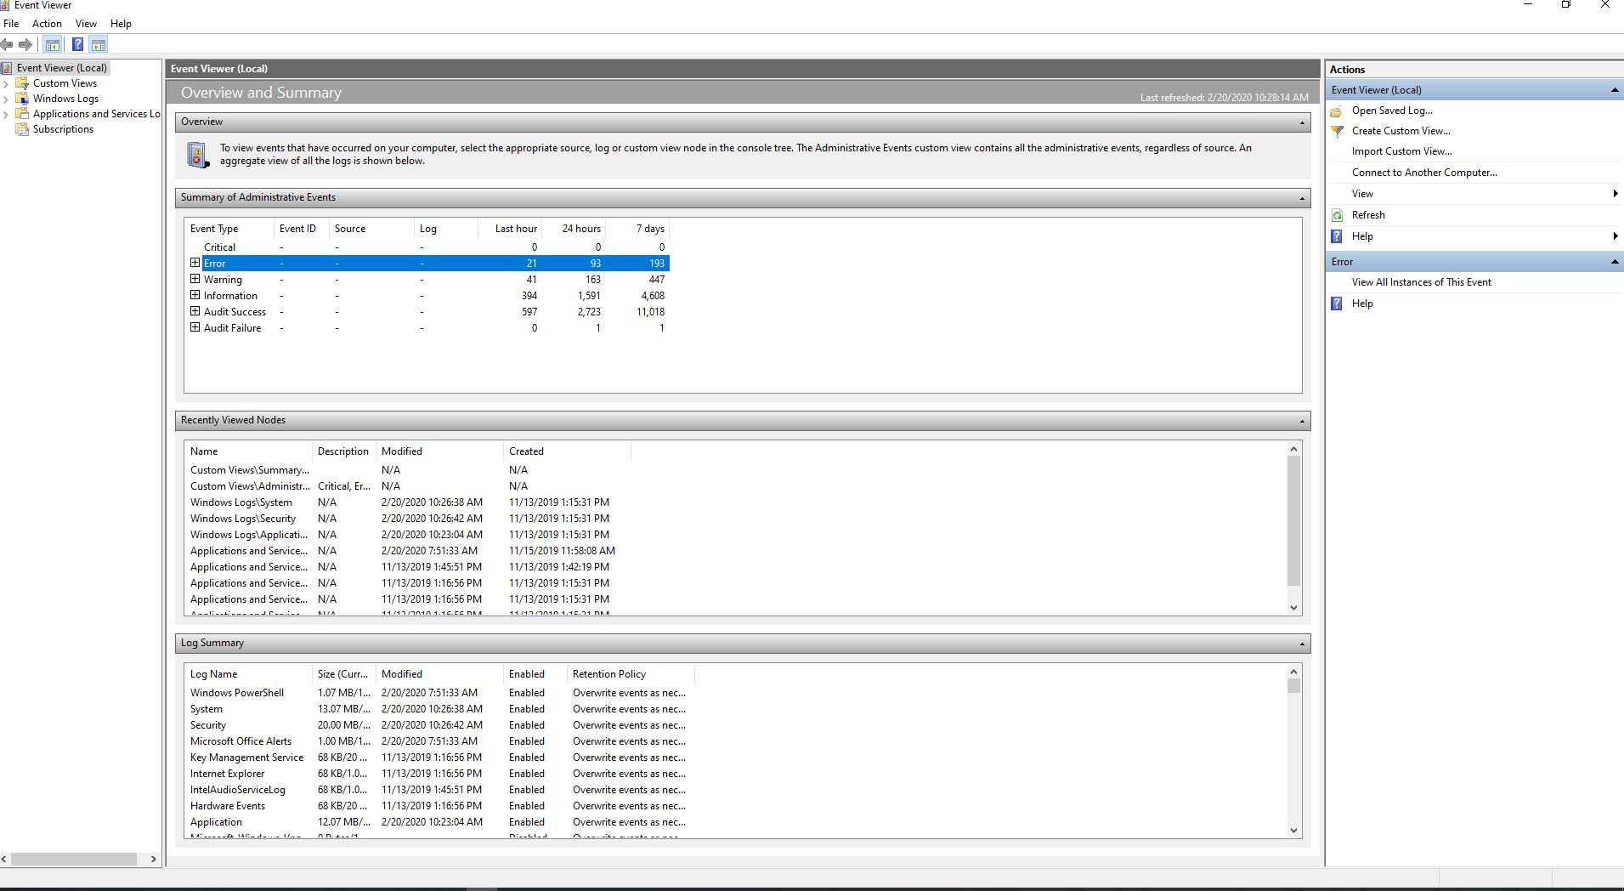Click the Retention Policy column header
Image resolution: width=1624 pixels, height=891 pixels.
point(631,674)
